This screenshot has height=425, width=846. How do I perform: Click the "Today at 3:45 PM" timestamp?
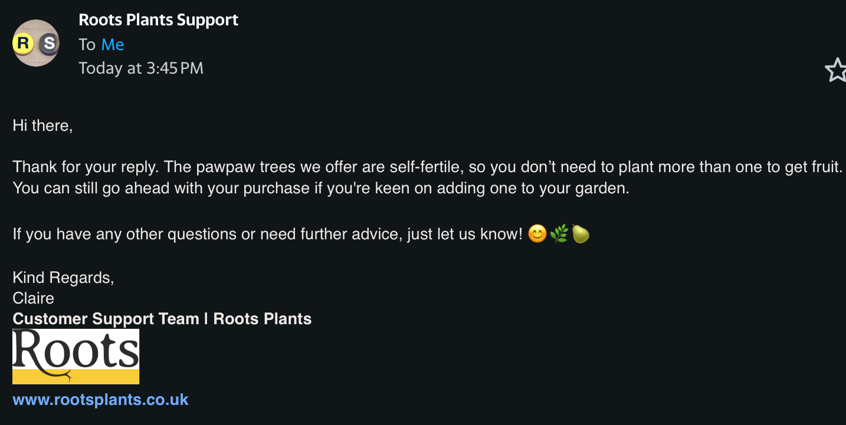click(141, 68)
